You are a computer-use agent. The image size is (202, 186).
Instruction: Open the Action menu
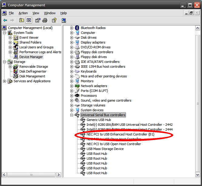coord(23,13)
